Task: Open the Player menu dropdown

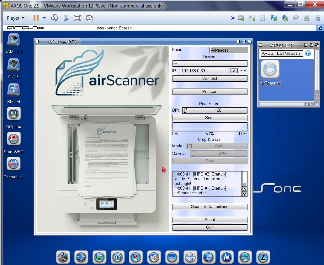Action: pyautogui.click(x=15, y=18)
